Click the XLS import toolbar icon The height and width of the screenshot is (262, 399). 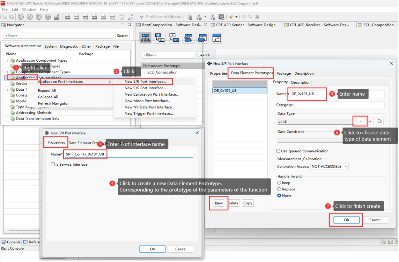point(112,17)
